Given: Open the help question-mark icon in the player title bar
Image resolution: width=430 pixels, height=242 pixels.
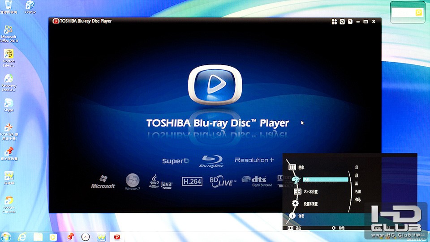Looking at the screenshot, I should tap(350, 21).
